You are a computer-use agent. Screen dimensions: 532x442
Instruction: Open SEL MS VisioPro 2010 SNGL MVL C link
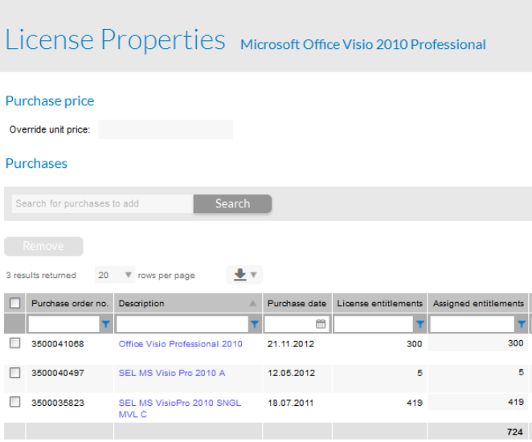(180, 408)
